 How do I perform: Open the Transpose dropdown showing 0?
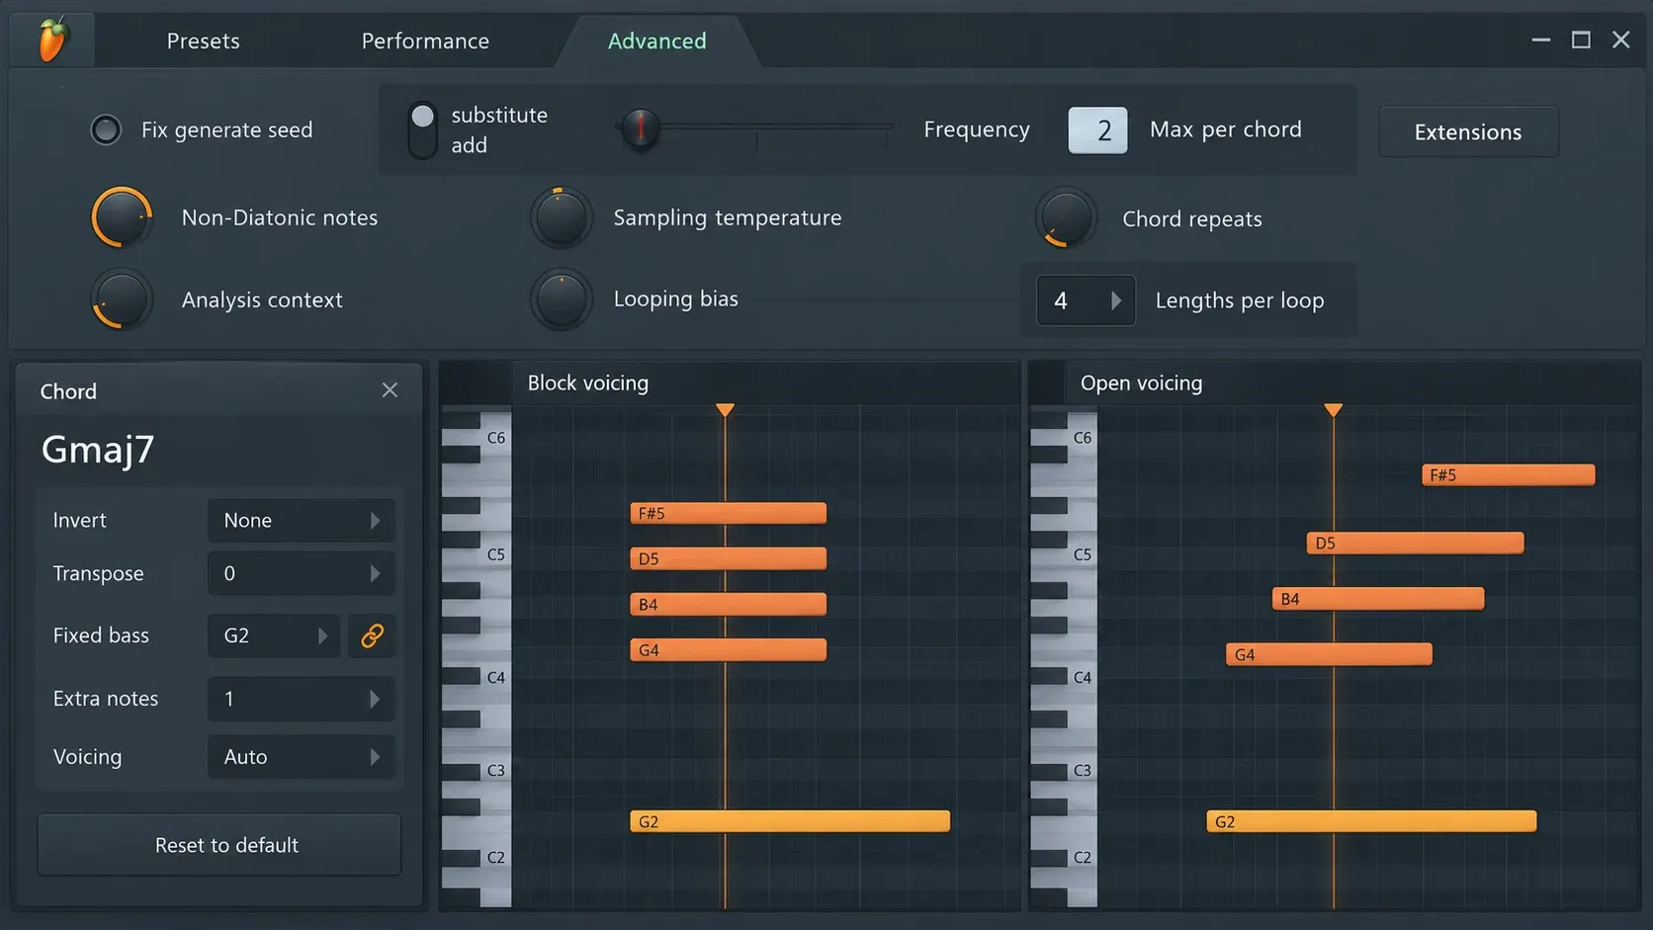point(301,573)
